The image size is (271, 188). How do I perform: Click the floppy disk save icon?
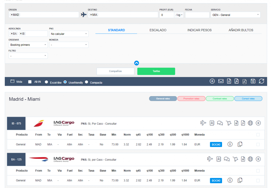(x=253, y=81)
